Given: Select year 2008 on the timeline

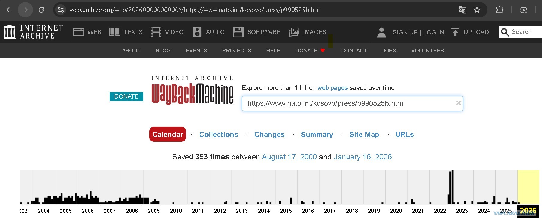Looking at the screenshot, I should pos(132,211).
